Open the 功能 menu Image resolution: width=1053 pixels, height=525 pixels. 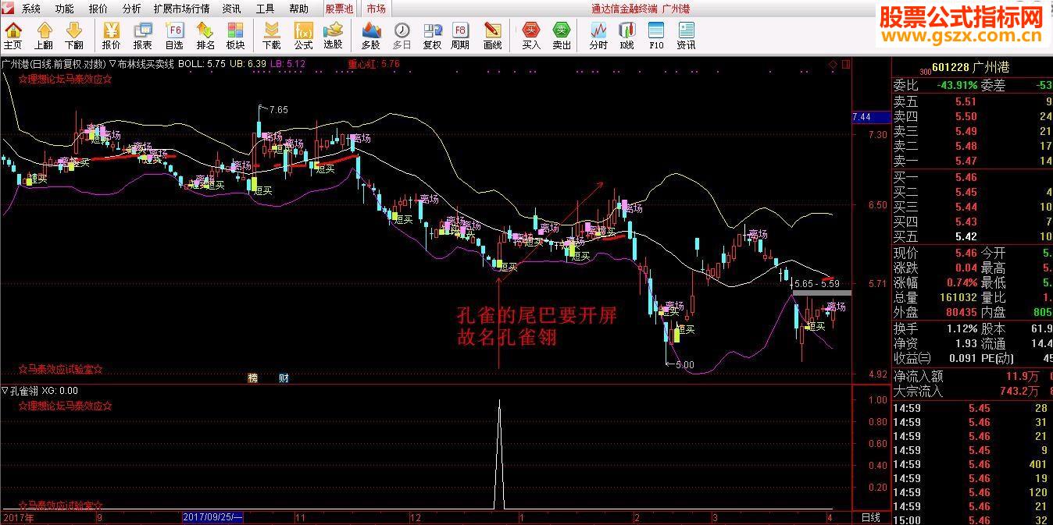point(65,9)
